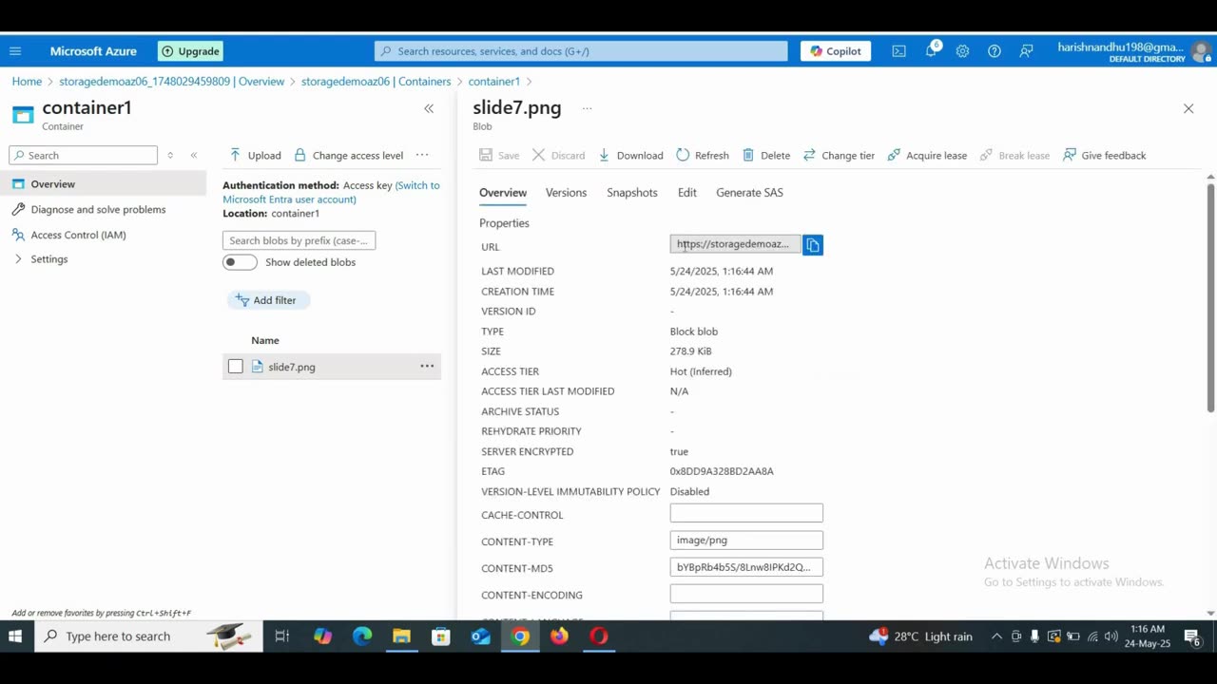Open Cloud Shell from the top bar
The height and width of the screenshot is (684, 1217).
(x=898, y=51)
